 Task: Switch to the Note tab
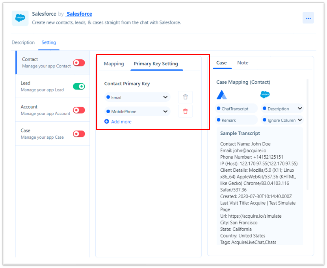click(x=243, y=62)
